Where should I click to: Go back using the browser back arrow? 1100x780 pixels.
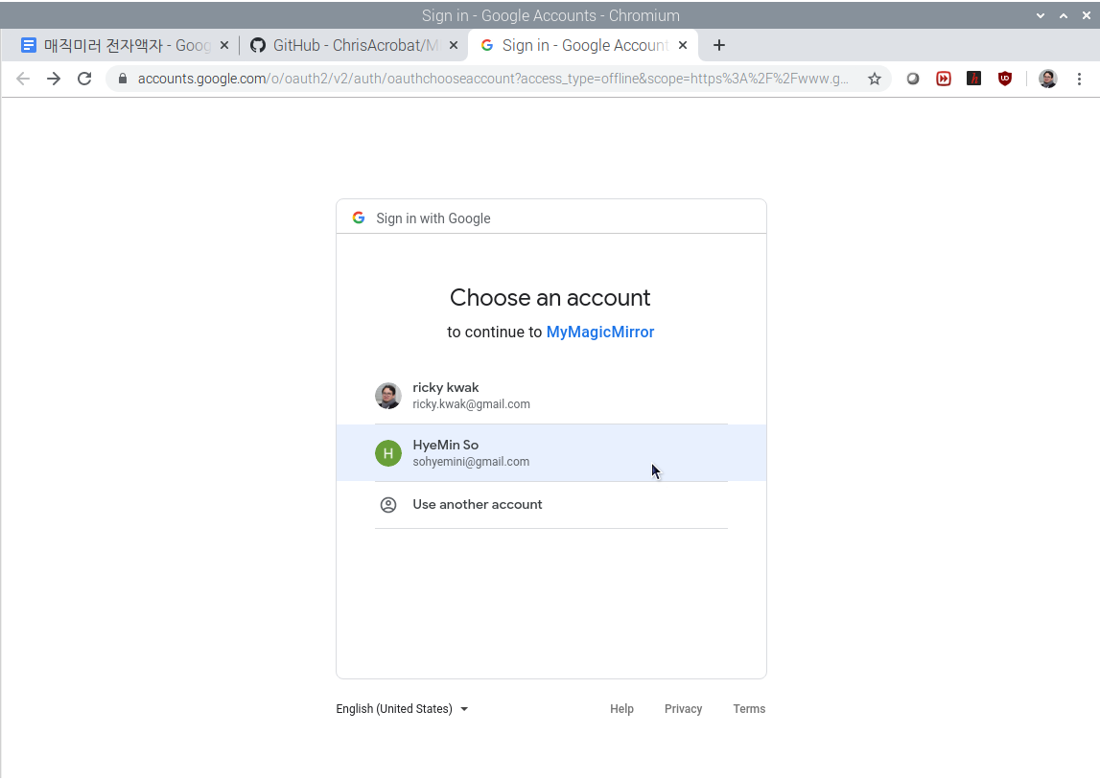click(x=23, y=79)
